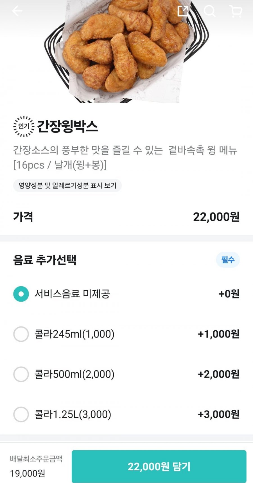
Task: Click the +2,000원 price label
Action: point(219,374)
